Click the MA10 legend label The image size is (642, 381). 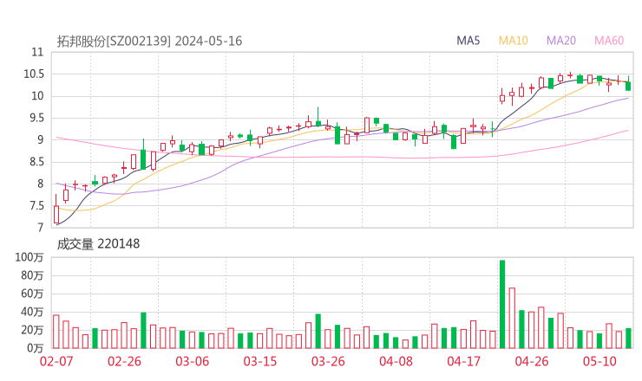513,41
